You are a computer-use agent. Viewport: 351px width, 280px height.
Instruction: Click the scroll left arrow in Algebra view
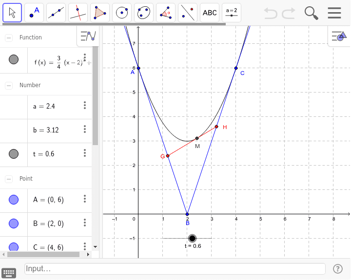3,254
